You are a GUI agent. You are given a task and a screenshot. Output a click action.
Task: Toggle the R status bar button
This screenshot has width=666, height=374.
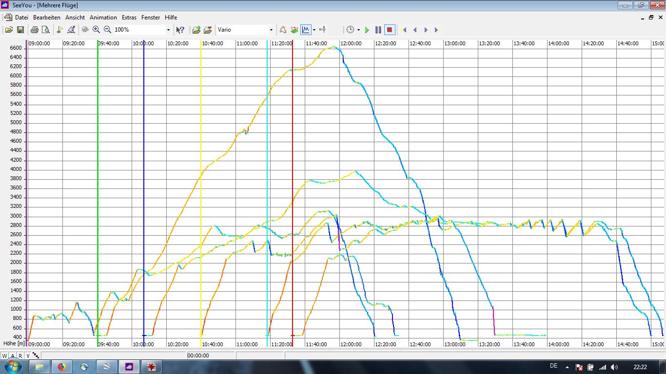[x=20, y=355]
